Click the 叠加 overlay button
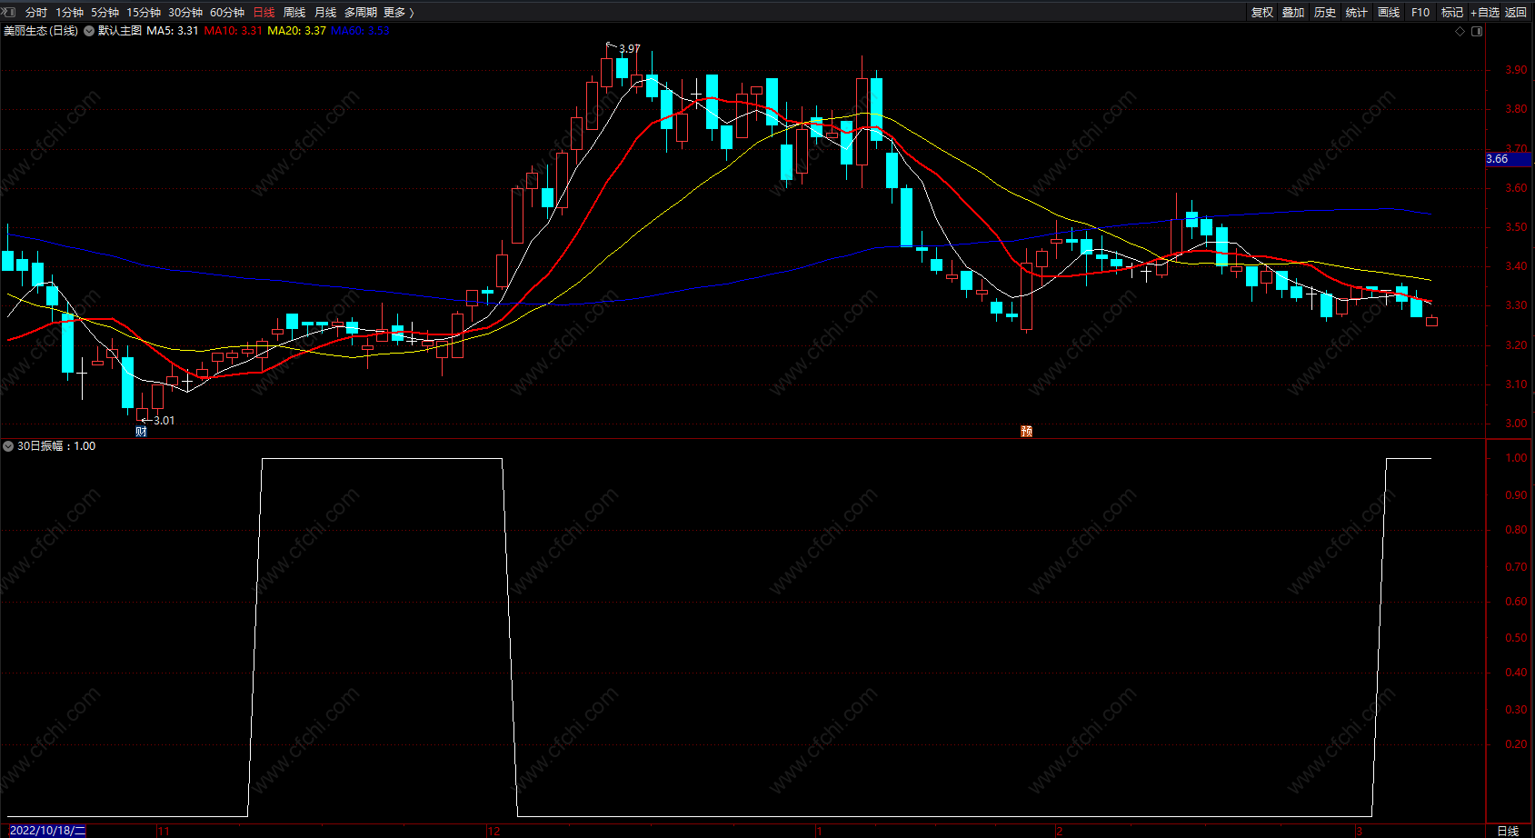 coord(1293,12)
